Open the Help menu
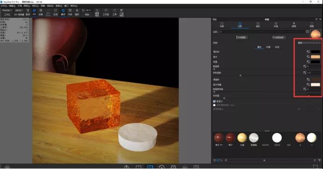The width and height of the screenshot is (323, 169). (74, 6)
